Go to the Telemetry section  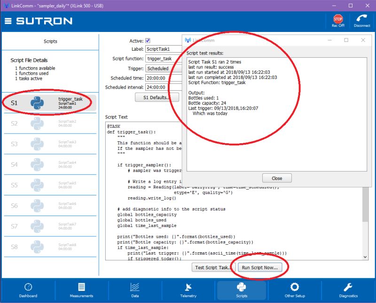point(188,290)
